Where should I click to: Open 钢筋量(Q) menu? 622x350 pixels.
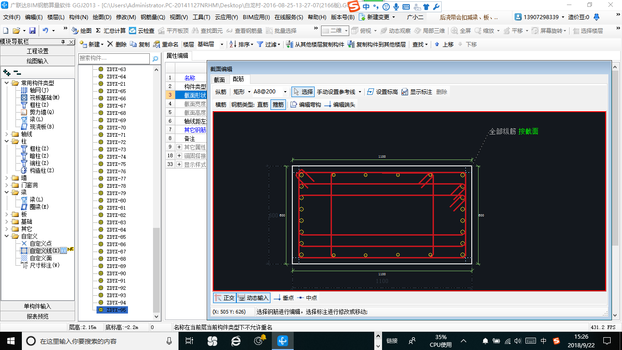coord(153,17)
